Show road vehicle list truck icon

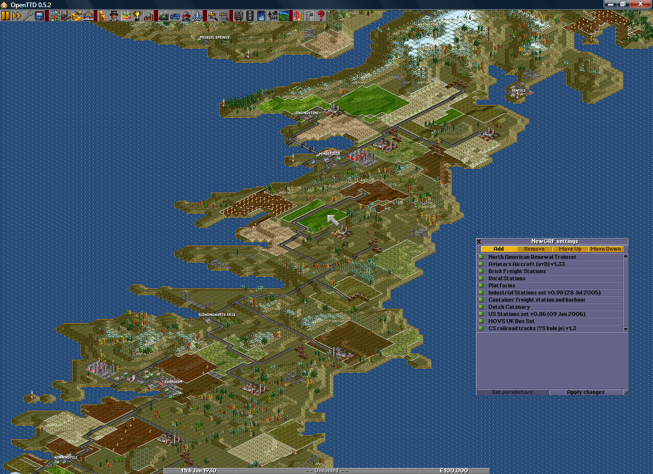(x=174, y=16)
